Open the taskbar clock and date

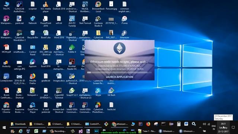(x=223, y=128)
